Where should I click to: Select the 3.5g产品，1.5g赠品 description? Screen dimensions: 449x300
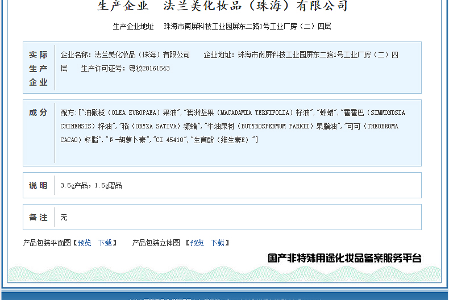coord(91,185)
